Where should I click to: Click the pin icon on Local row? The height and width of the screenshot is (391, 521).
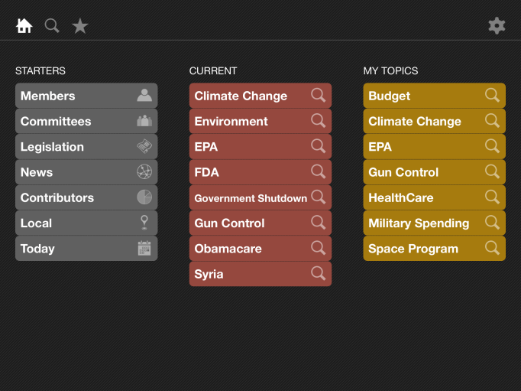144,223
